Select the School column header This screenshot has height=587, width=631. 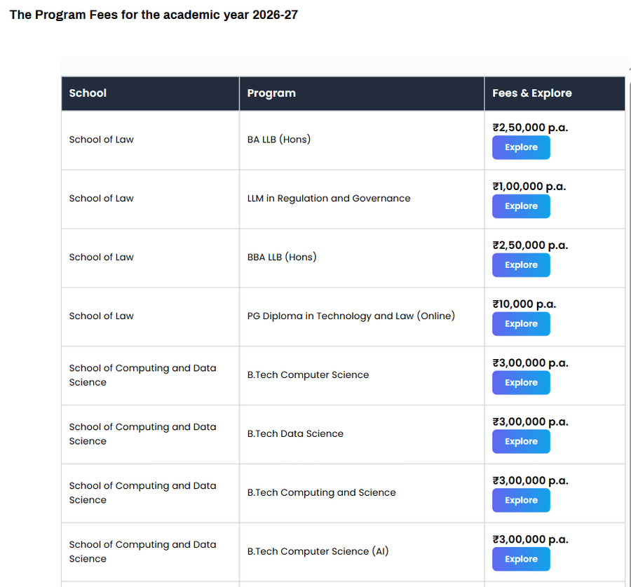click(88, 93)
